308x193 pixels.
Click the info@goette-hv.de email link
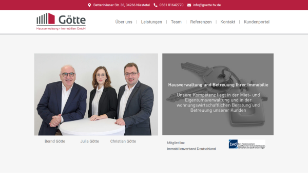click(x=207, y=5)
